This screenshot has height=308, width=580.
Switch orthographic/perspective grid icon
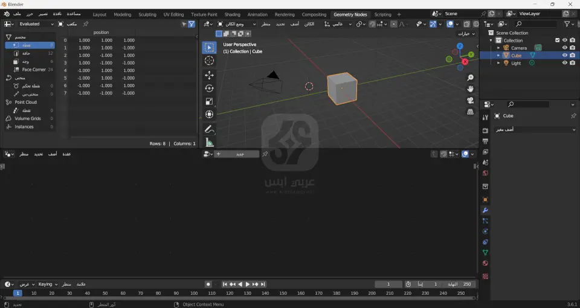(470, 112)
